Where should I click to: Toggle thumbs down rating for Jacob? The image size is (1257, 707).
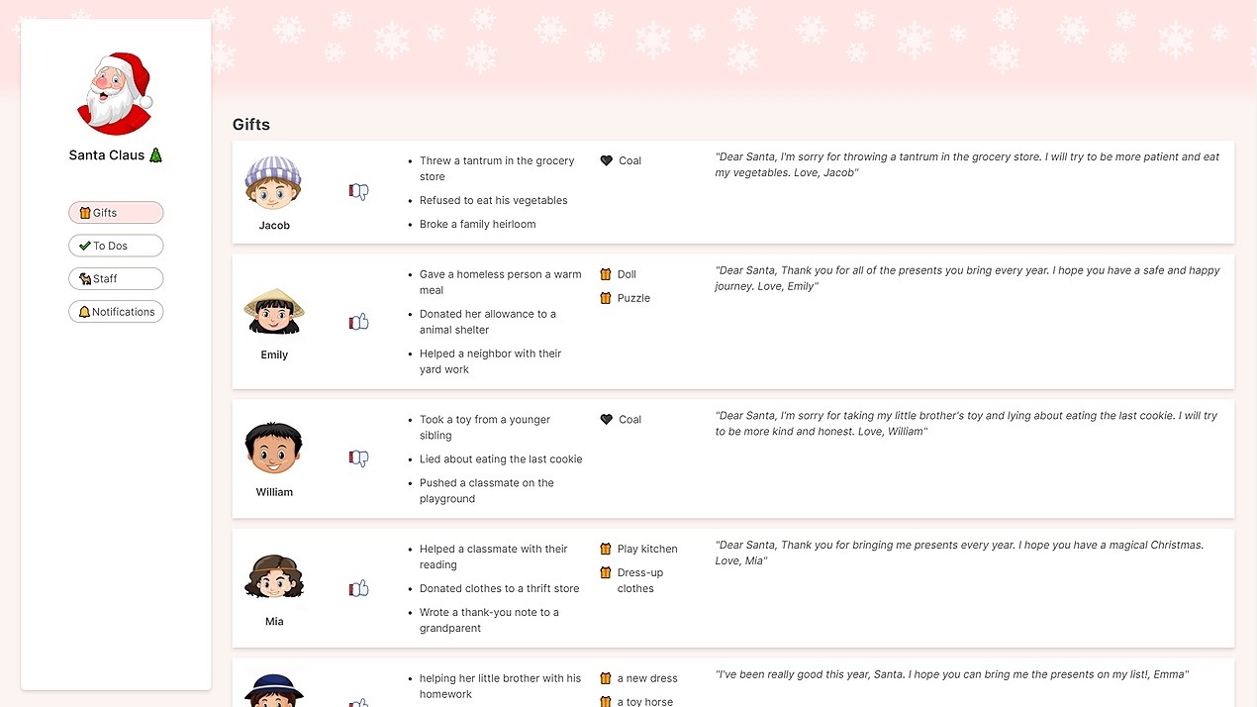(x=358, y=191)
